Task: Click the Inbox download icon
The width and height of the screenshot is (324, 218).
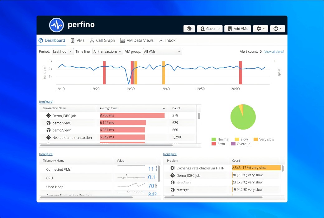Action: 161,40
